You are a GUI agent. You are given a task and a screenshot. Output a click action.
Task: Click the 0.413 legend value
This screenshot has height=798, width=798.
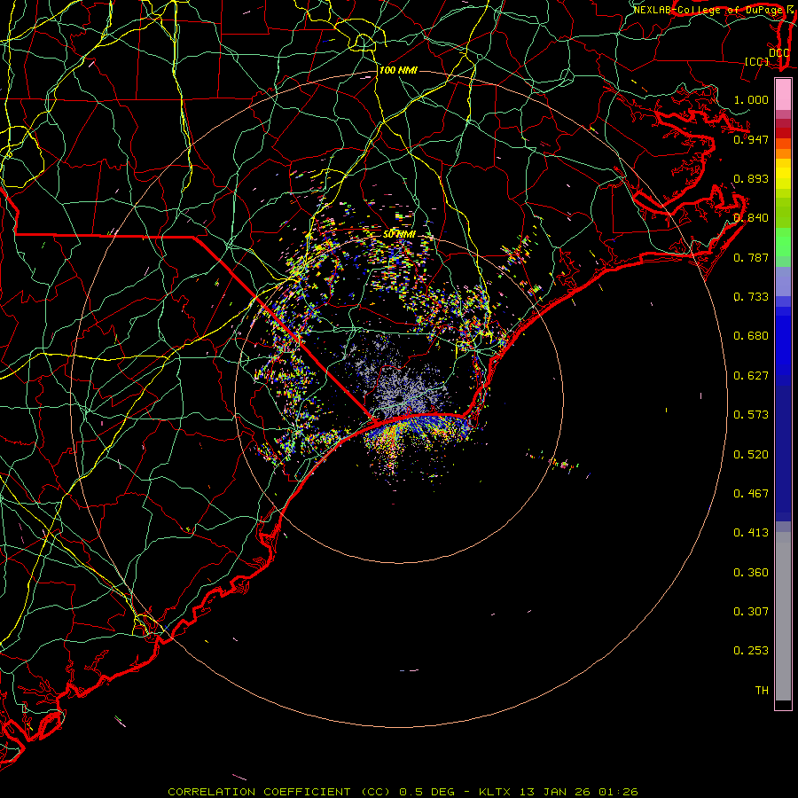751,533
